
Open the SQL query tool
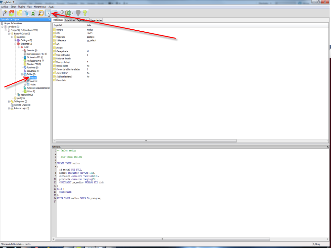coord(41,13)
